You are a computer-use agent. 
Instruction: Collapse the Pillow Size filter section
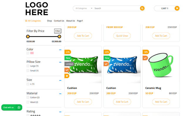coord(60,62)
